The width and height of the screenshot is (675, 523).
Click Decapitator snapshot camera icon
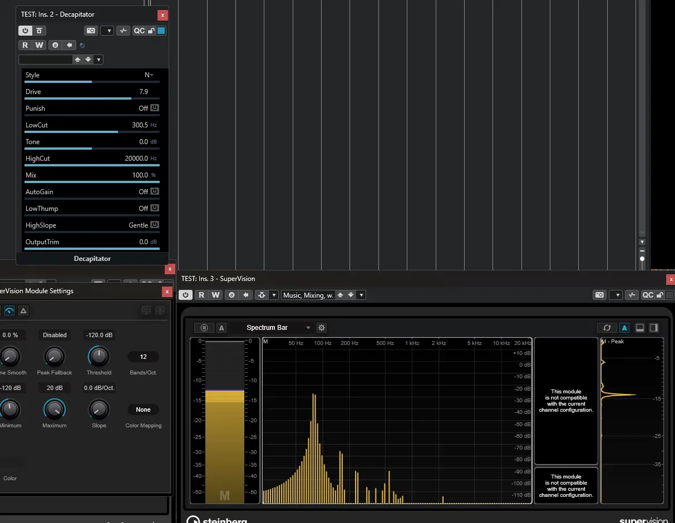point(91,31)
